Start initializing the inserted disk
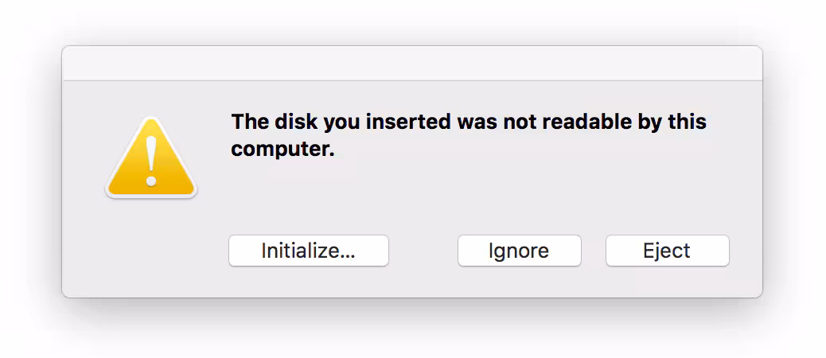The image size is (826, 358). click(x=308, y=251)
